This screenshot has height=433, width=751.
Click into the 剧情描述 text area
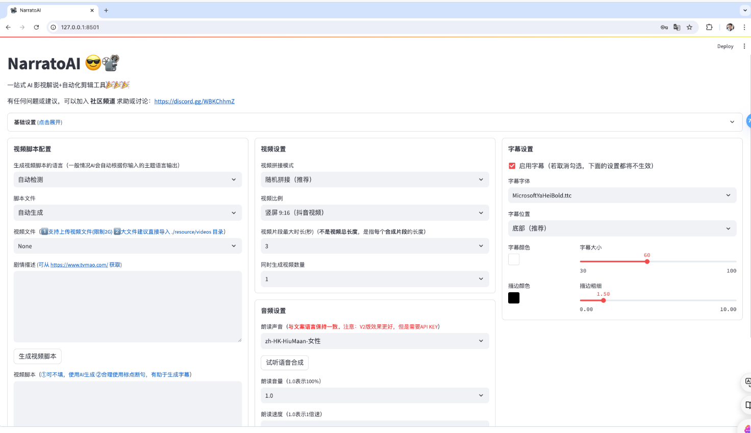point(128,307)
